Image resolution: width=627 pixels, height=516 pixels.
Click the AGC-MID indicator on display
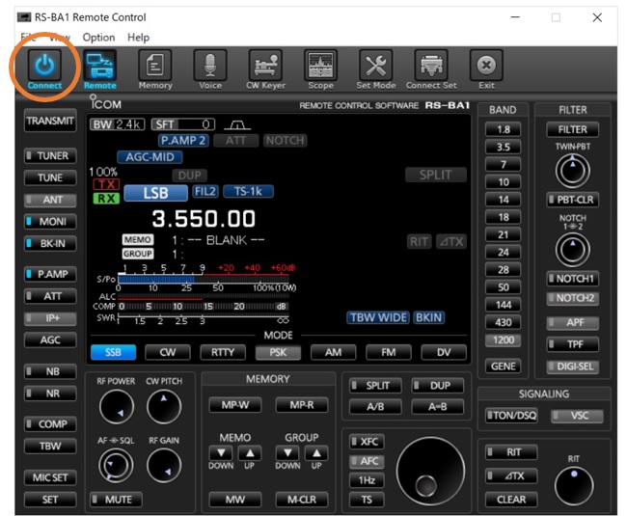(150, 157)
